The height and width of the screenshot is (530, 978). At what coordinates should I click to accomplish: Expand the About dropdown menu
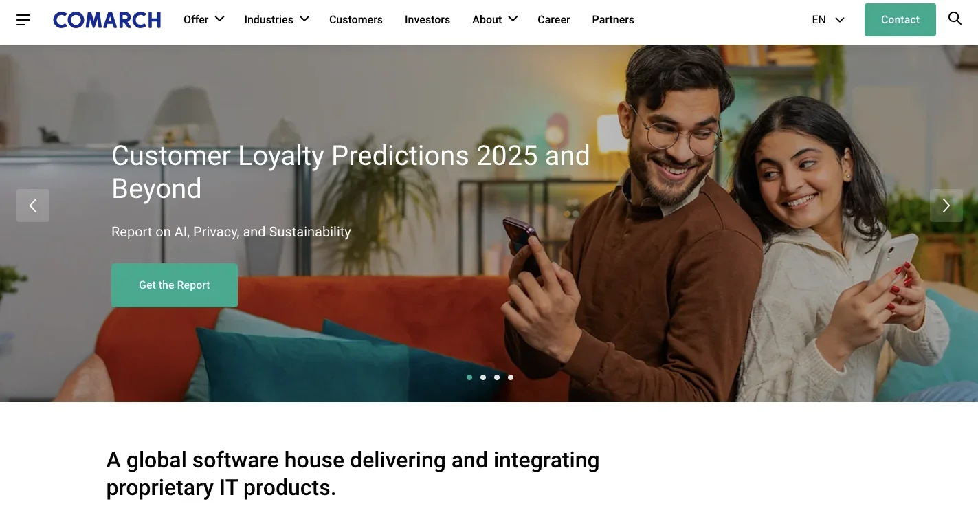495,19
